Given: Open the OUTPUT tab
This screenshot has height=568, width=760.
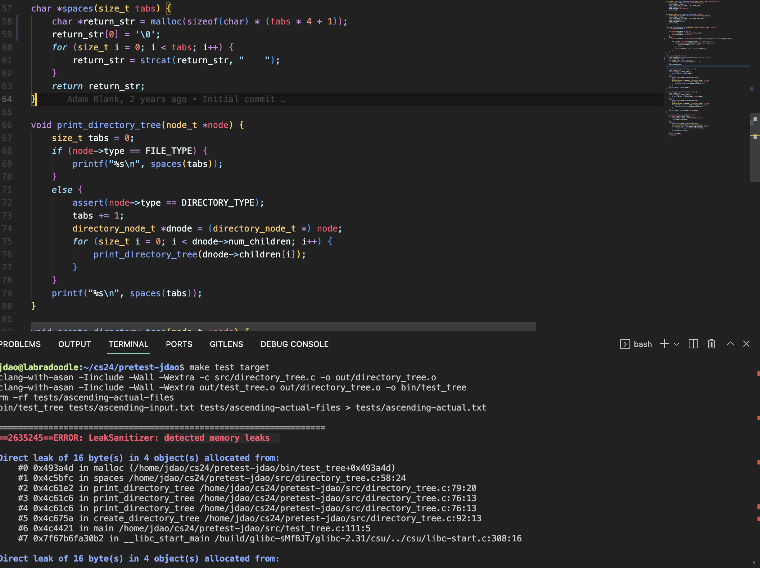Looking at the screenshot, I should pyautogui.click(x=74, y=344).
